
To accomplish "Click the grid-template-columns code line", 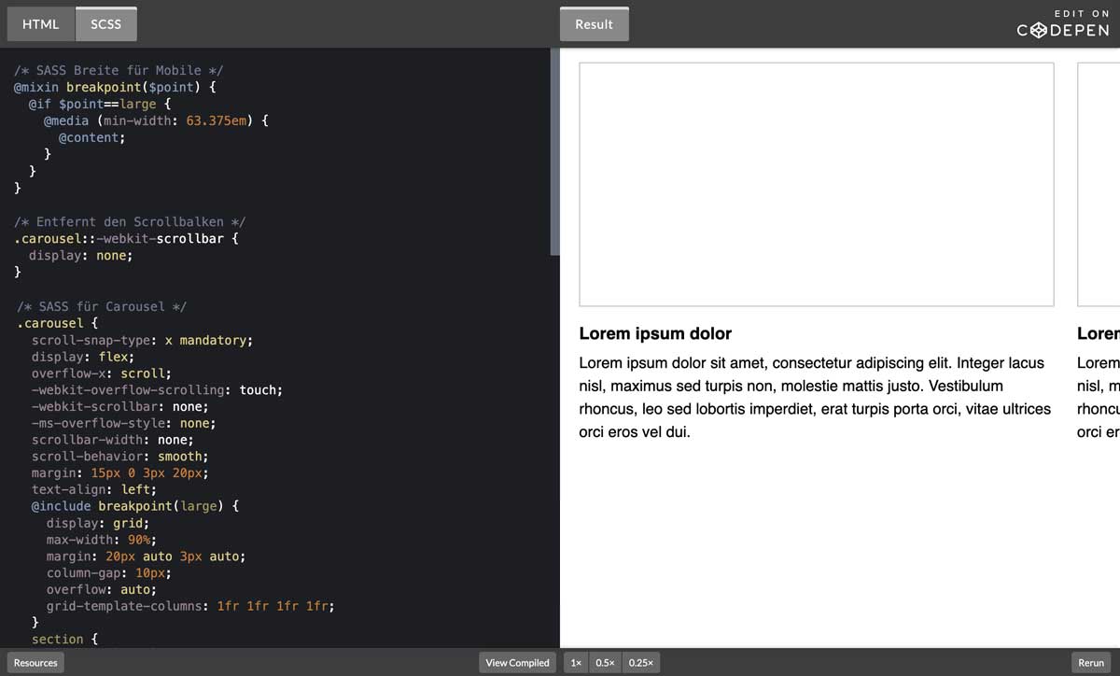I will coord(189,606).
